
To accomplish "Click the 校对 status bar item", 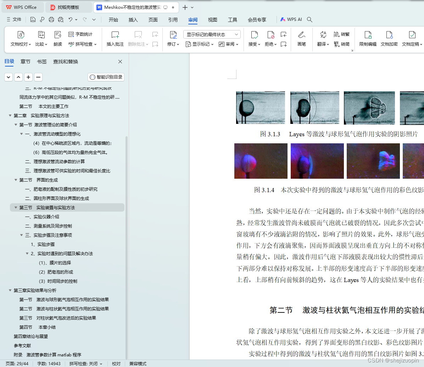I will 116,363.
